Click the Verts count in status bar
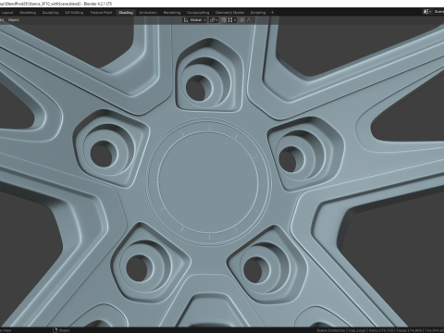The image size is (444, 333). click(381, 330)
